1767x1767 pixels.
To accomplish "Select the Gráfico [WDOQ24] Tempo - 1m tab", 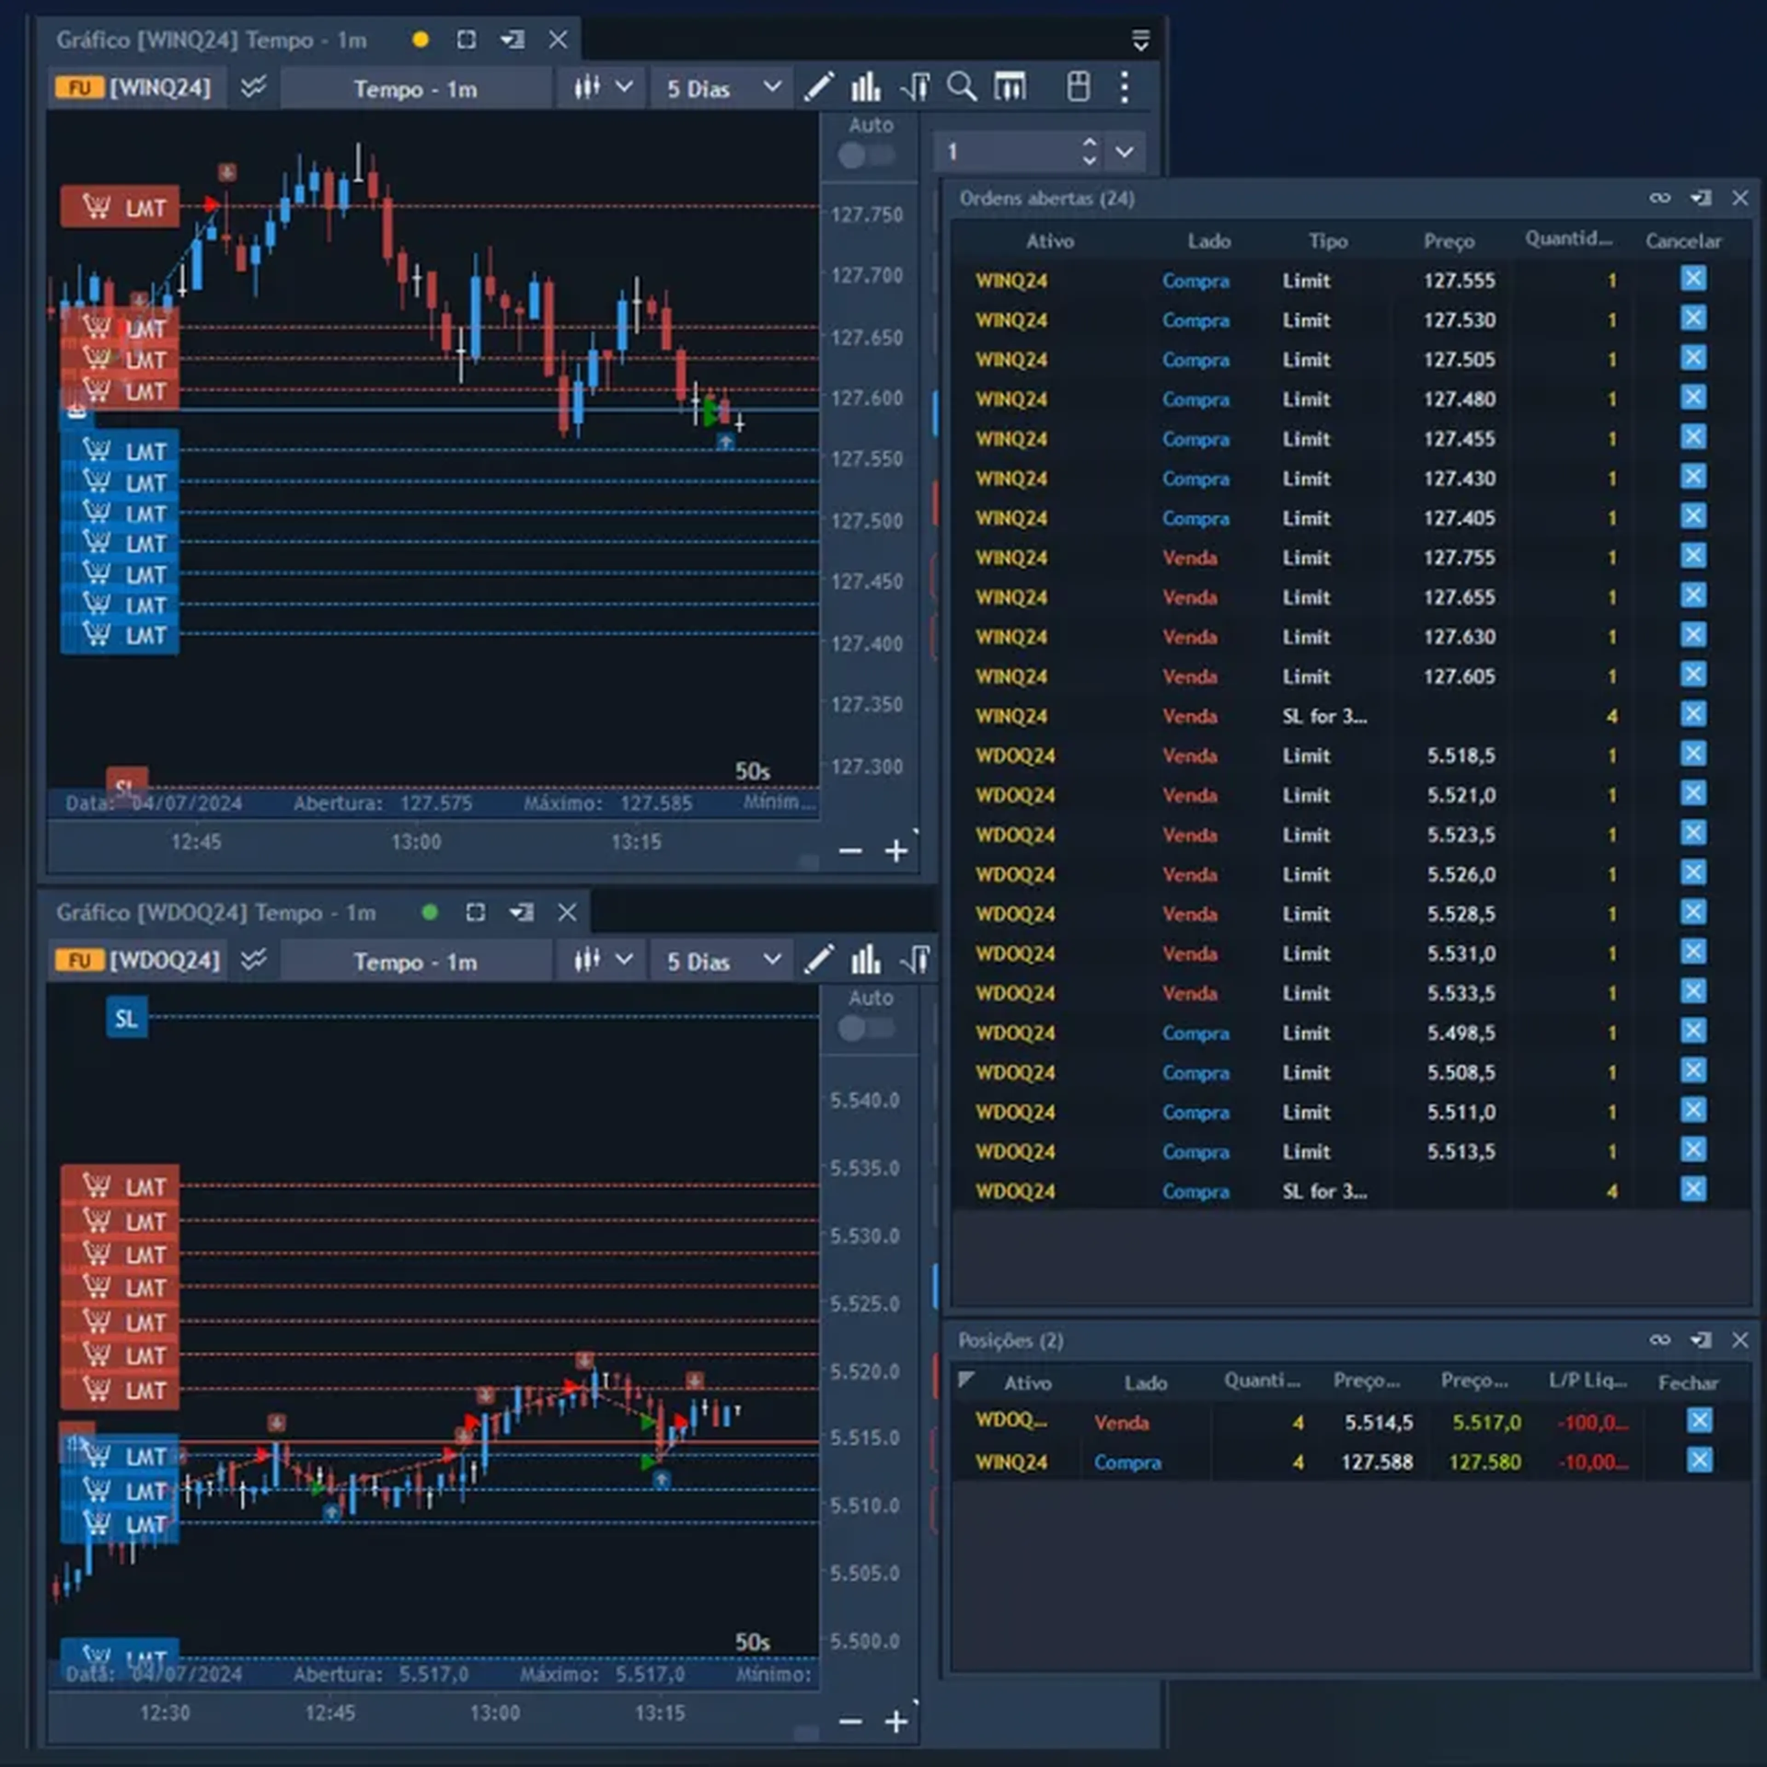I will tap(216, 913).
